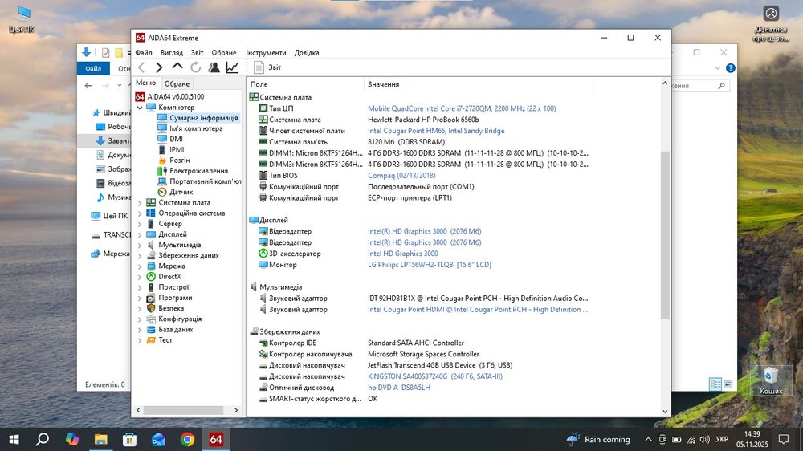Open the Windows Start menu
This screenshot has height=451, width=803.
[x=14, y=439]
